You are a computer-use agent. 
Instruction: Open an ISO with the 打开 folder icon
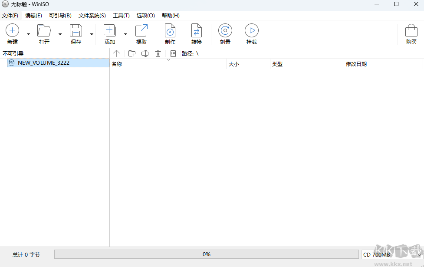tap(44, 31)
